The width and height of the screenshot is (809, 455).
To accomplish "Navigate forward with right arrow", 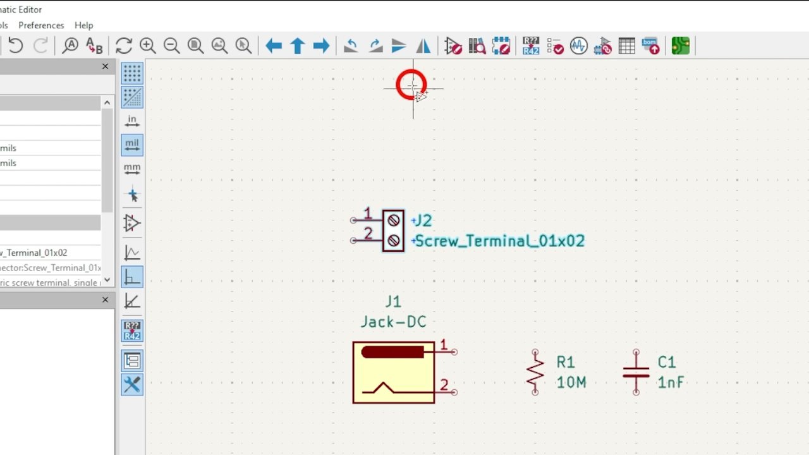I will 321,45.
